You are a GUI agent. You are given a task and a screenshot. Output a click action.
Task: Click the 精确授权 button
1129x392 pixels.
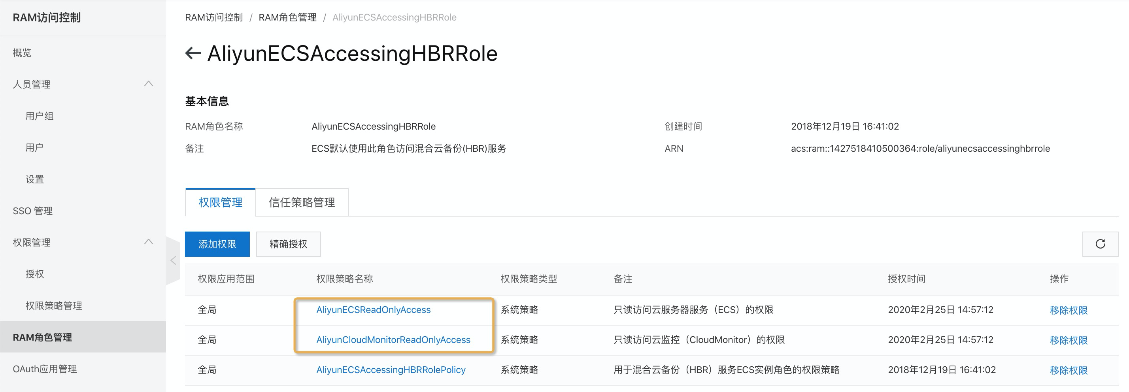coord(289,244)
